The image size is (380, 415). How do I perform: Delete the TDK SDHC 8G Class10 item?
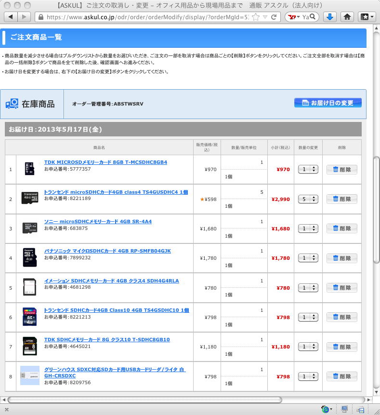tap(342, 347)
